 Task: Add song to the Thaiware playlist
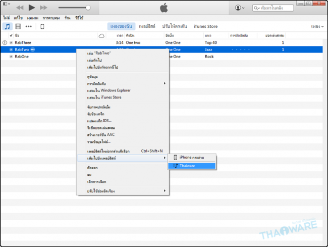click(x=192, y=166)
